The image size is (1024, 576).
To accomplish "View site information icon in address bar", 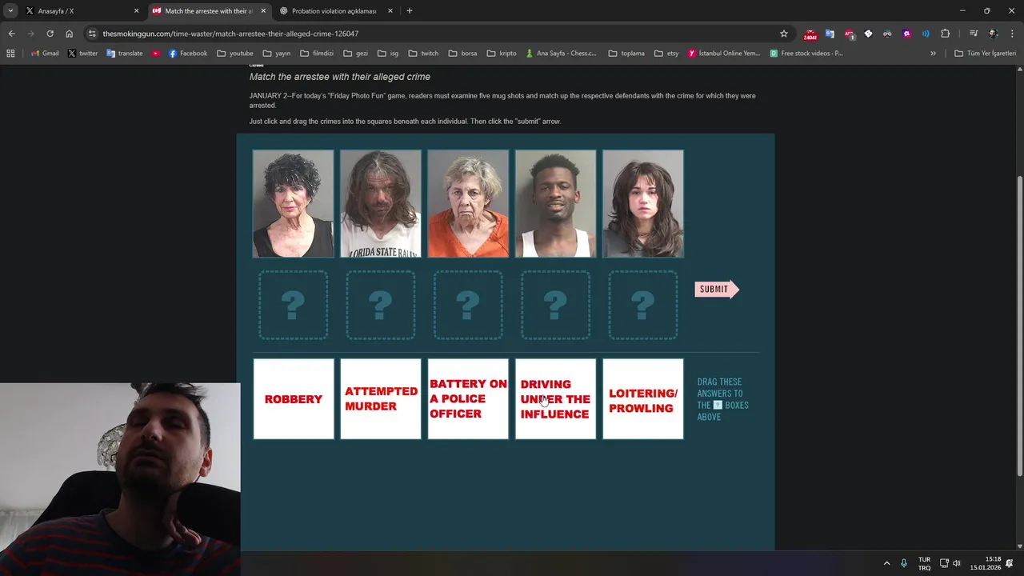I will [92, 34].
